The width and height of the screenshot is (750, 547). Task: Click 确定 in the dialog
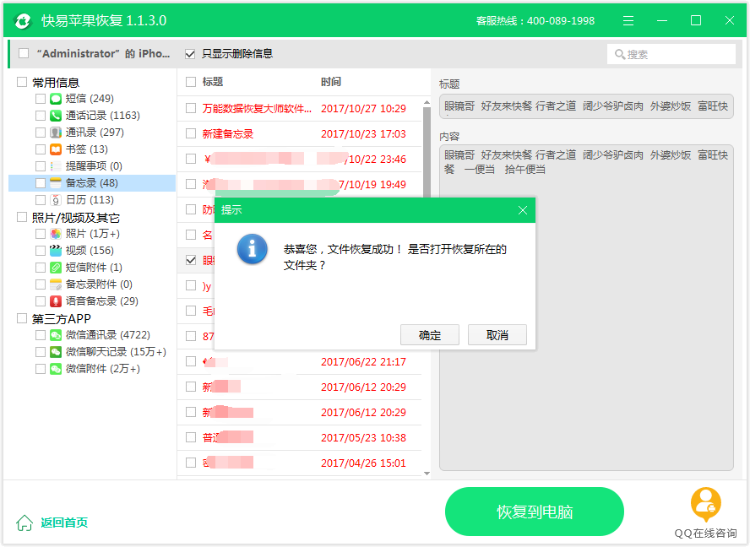[x=430, y=335]
